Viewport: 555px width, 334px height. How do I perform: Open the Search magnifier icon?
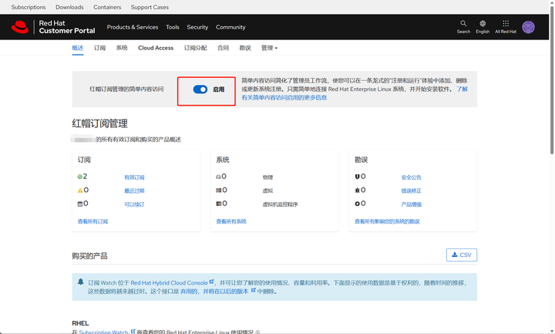[x=463, y=23]
